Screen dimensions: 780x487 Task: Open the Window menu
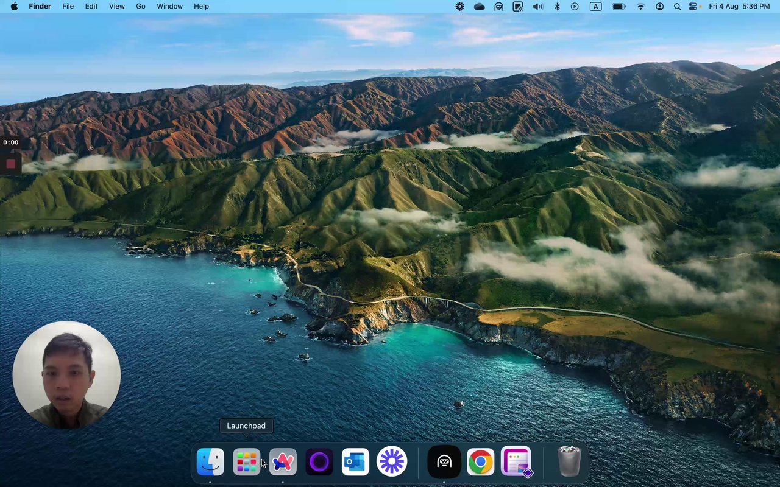coord(169,6)
